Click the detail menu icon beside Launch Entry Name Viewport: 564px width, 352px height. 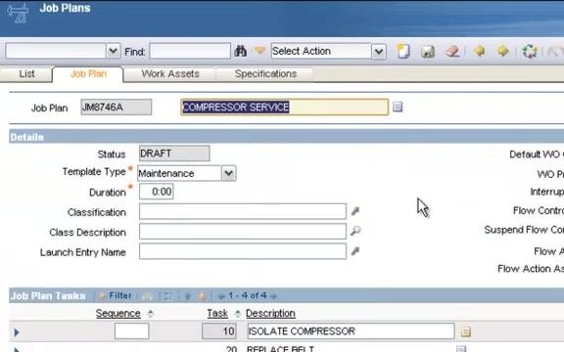355,251
